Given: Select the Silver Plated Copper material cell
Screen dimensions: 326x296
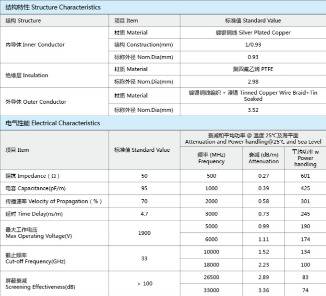Looking at the screenshot, I should [252, 33].
